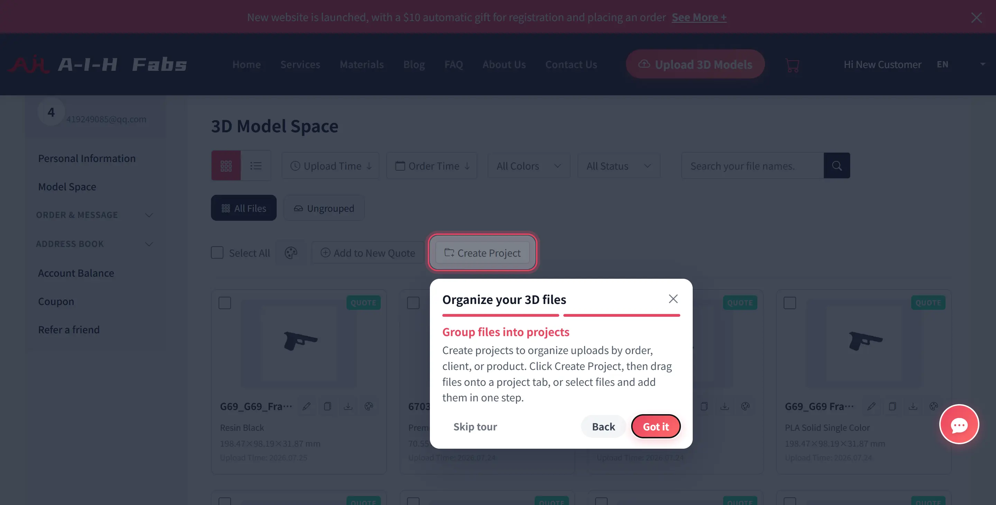
Task: Check the PLA Solid Single Color card checkbox
Action: (x=790, y=303)
